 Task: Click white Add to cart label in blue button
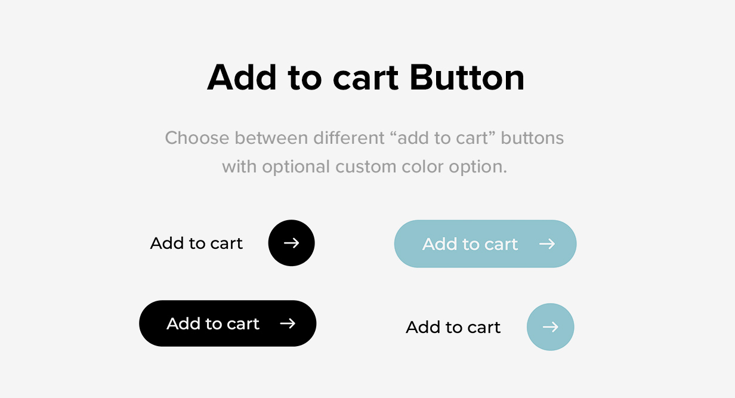470,244
